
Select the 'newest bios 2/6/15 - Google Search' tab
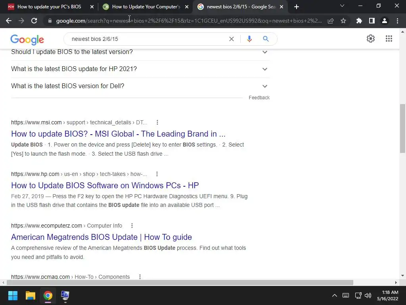pos(241,7)
